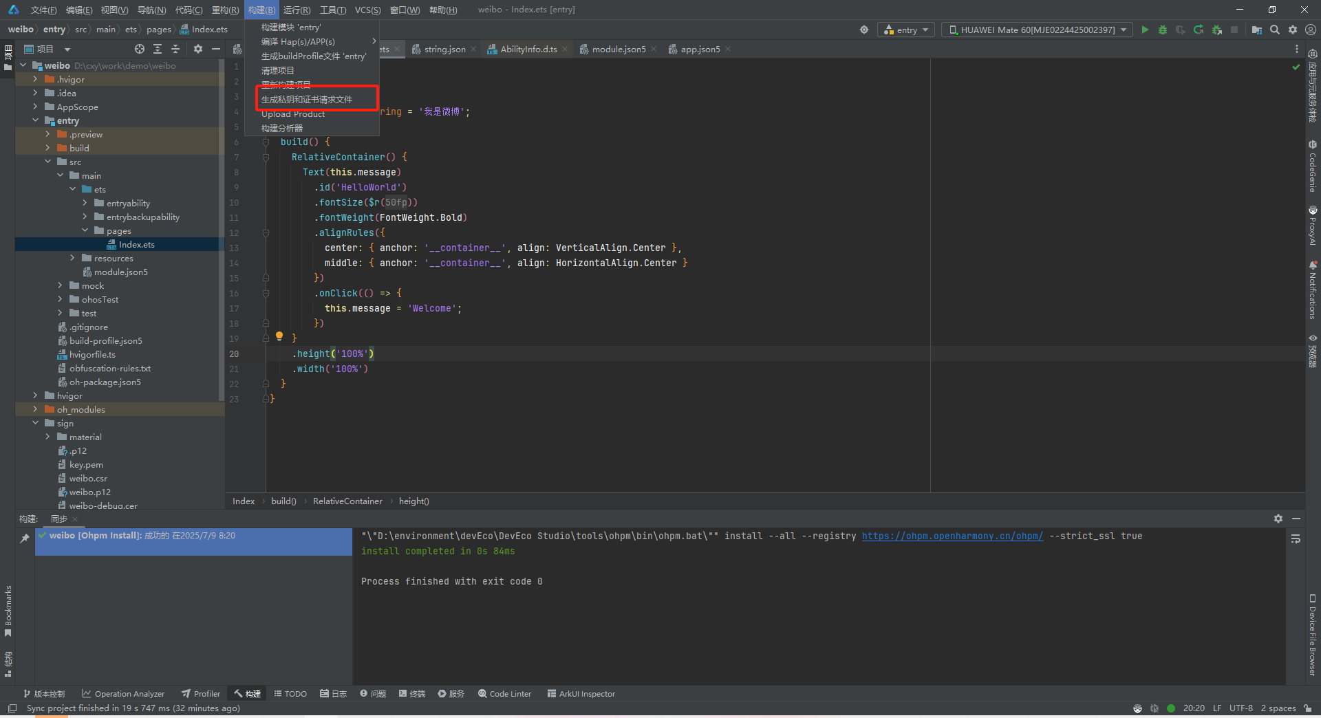The height and width of the screenshot is (718, 1321).
Task: Select key.pem file in project tree
Action: pyautogui.click(x=86, y=464)
